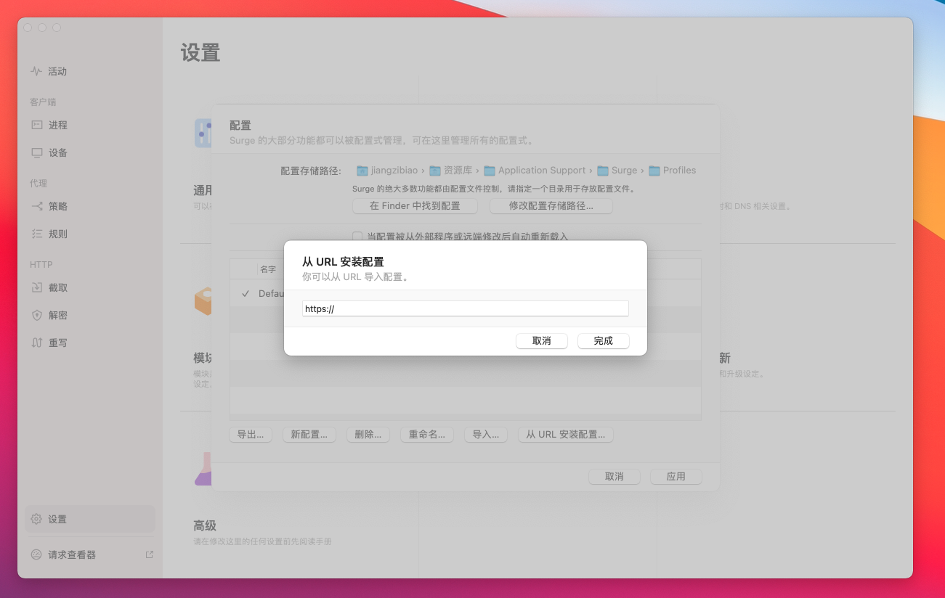Click the Decrypt shield icon
Viewport: 945px width, 598px height.
(x=36, y=315)
